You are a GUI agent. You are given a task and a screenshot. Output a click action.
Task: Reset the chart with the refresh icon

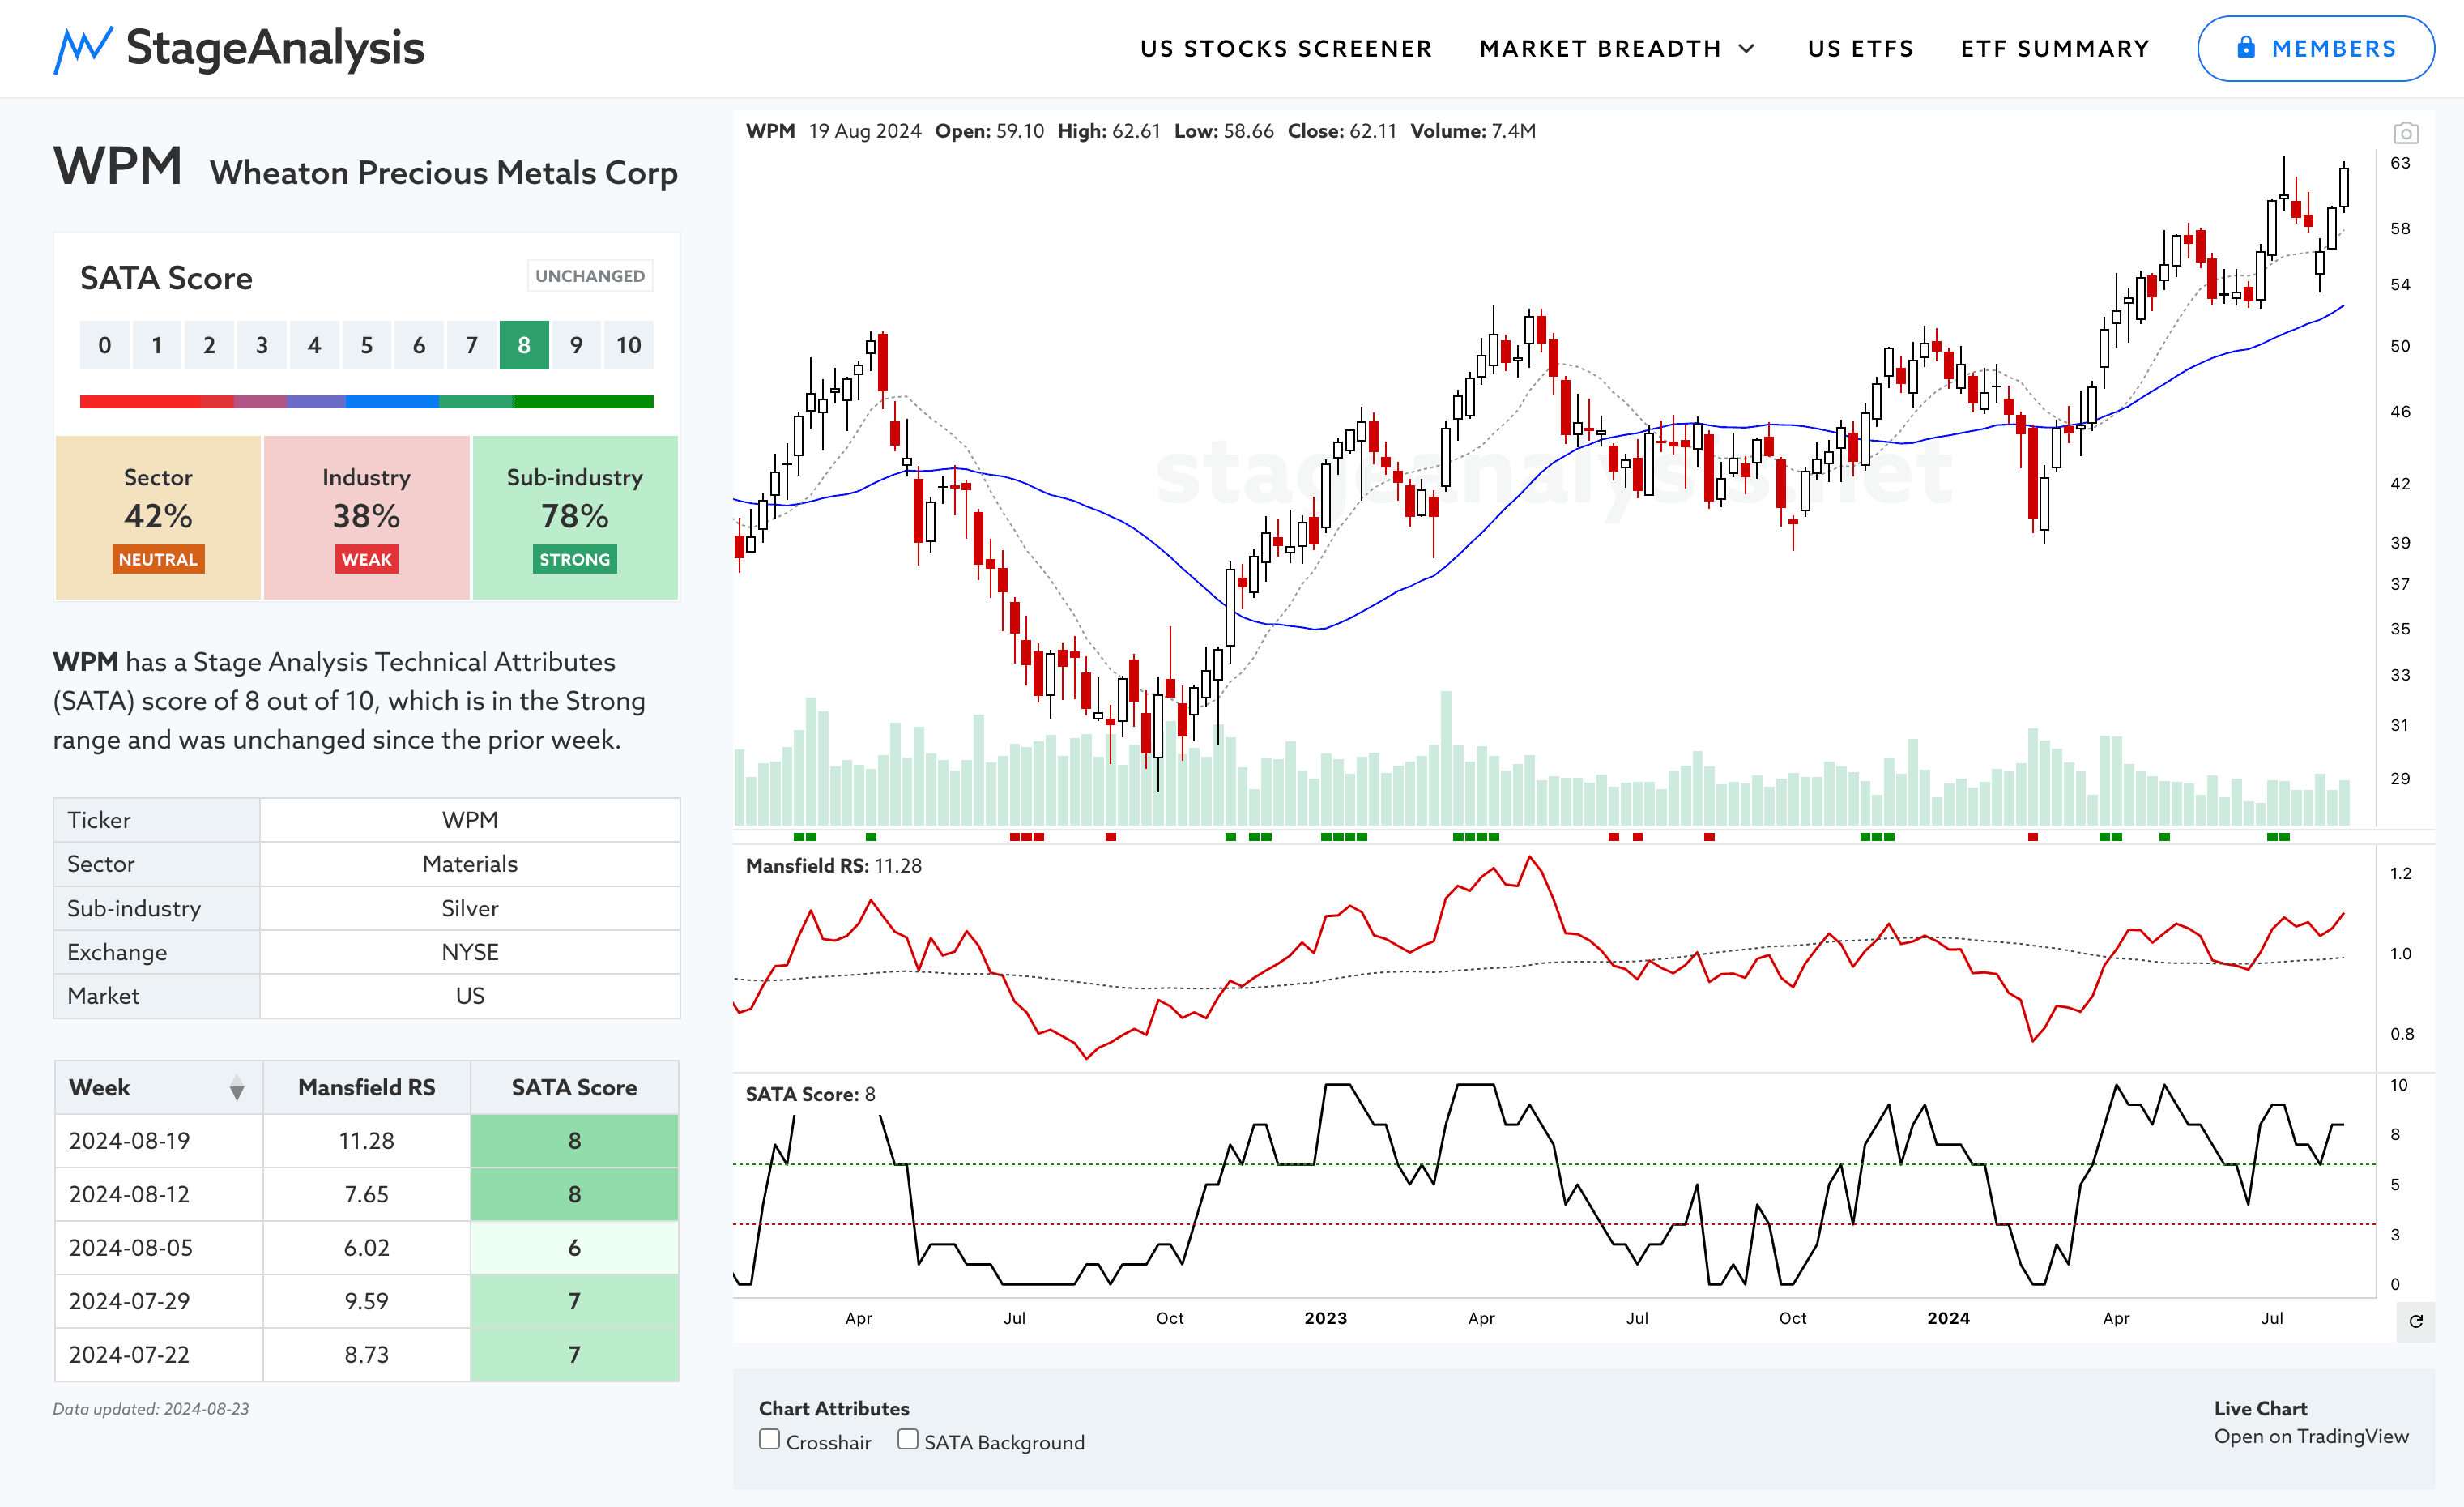point(2415,1321)
